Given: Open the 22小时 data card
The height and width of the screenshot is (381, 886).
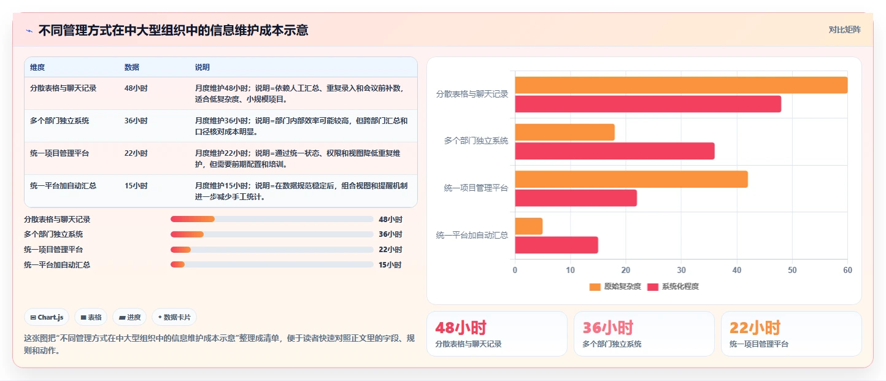Looking at the screenshot, I should (x=792, y=334).
